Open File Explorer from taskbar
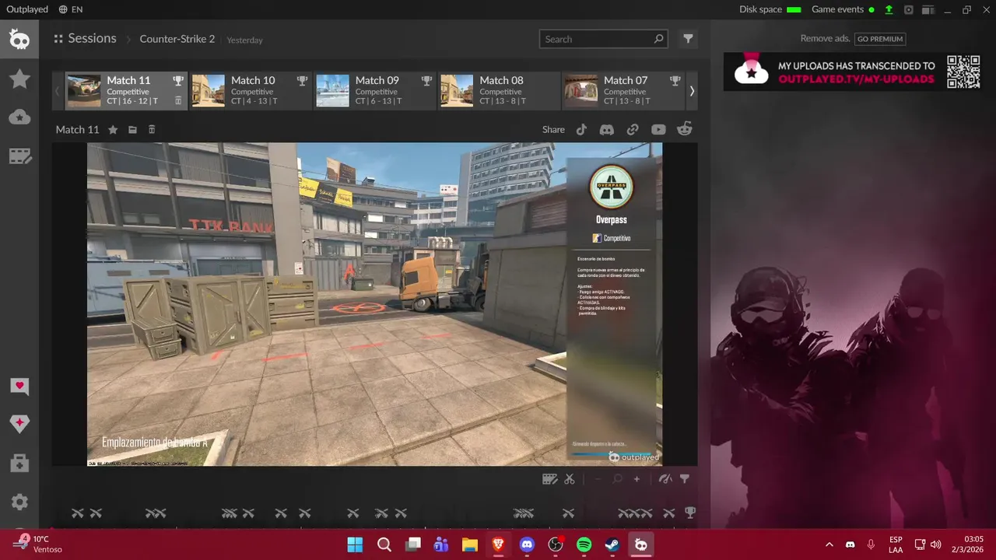 tap(469, 544)
